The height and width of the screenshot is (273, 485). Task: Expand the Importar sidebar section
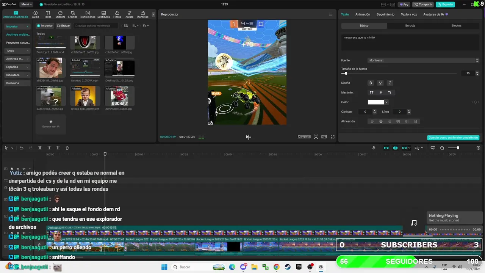tap(17, 27)
